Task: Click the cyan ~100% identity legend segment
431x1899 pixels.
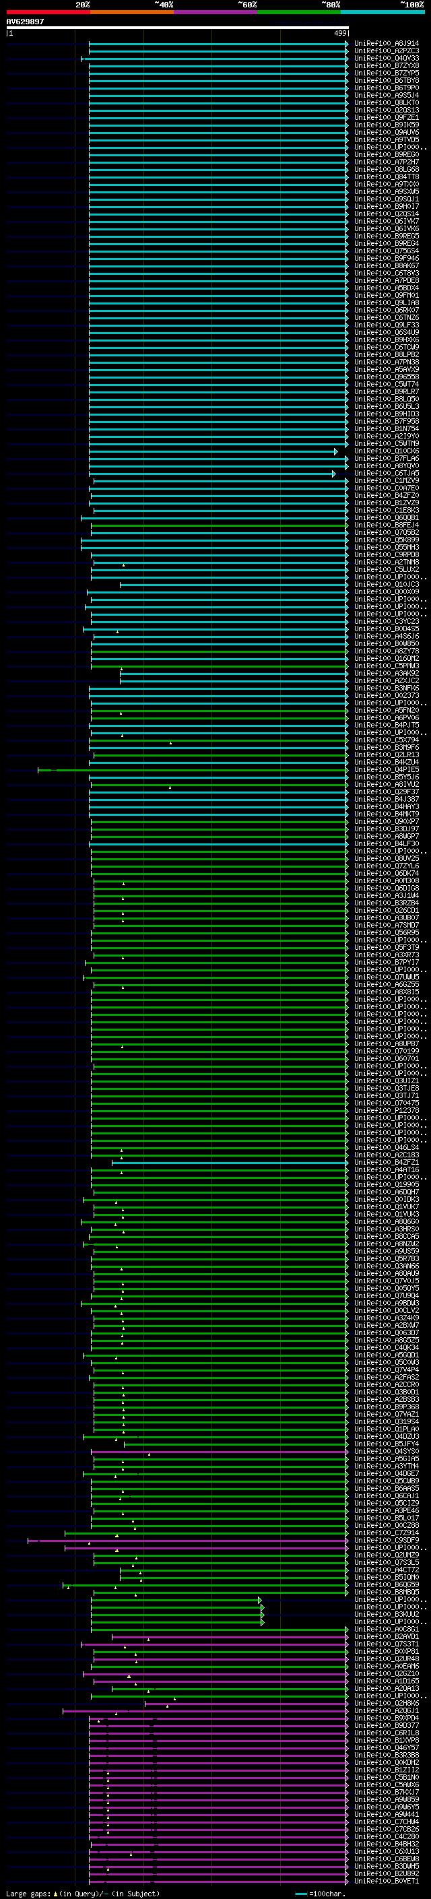Action: click(x=383, y=13)
